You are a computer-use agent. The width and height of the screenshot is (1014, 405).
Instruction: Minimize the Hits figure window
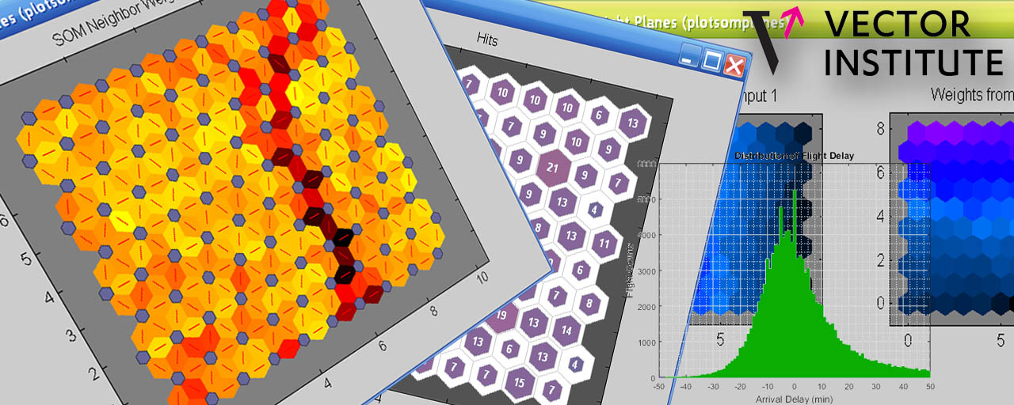[x=690, y=55]
